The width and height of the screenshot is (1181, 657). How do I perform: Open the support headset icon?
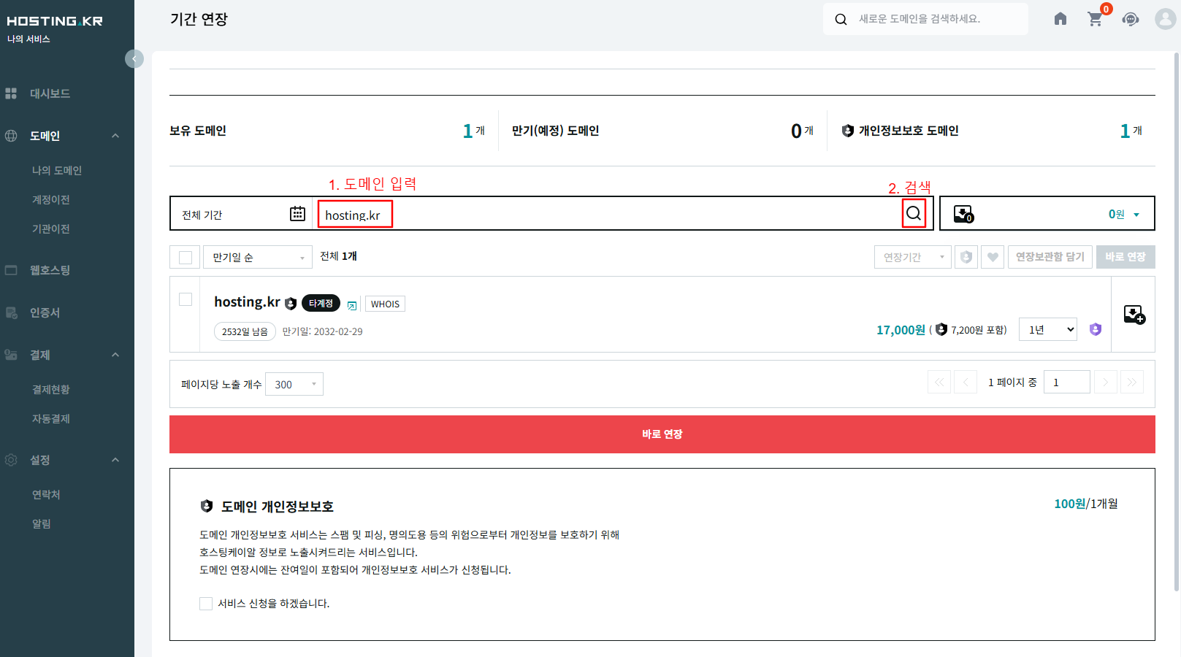pos(1131,19)
